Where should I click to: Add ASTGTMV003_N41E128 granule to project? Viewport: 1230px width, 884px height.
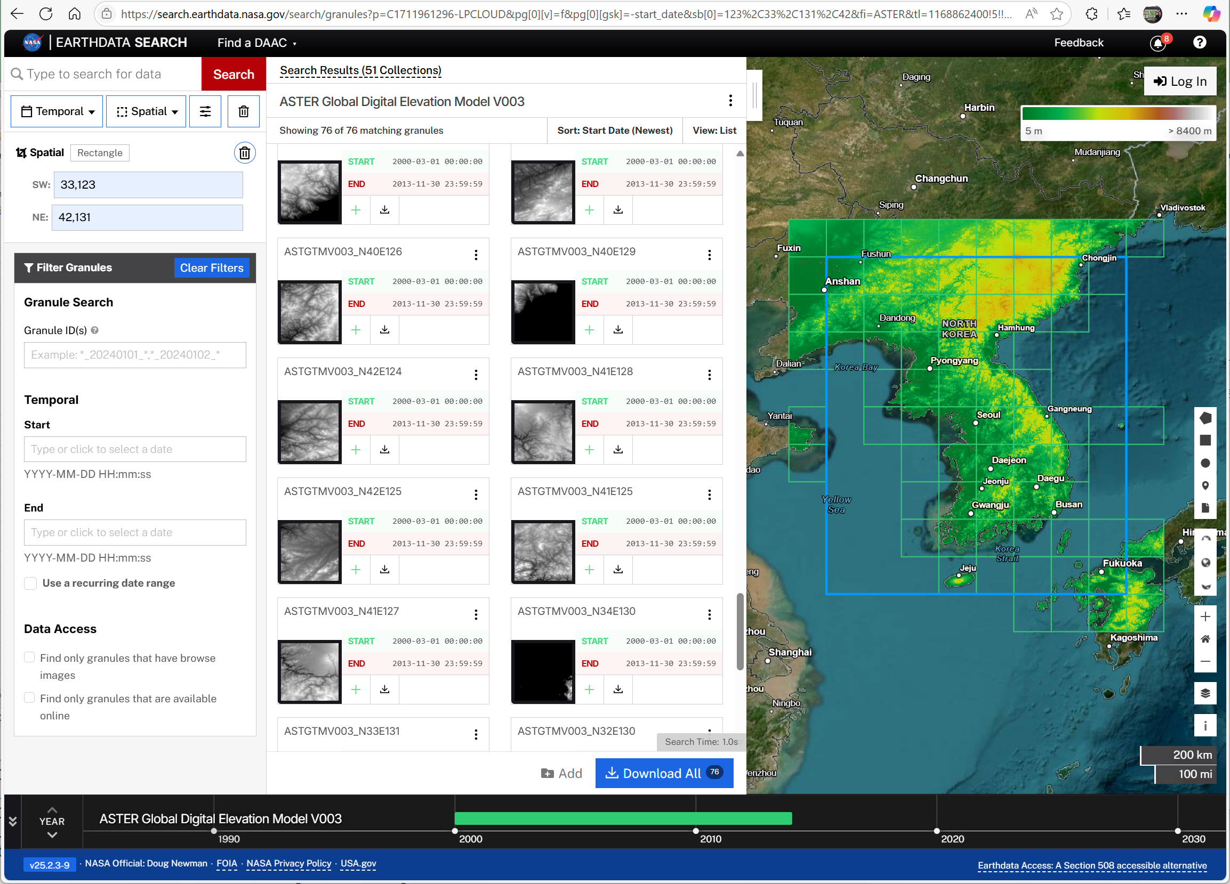590,449
